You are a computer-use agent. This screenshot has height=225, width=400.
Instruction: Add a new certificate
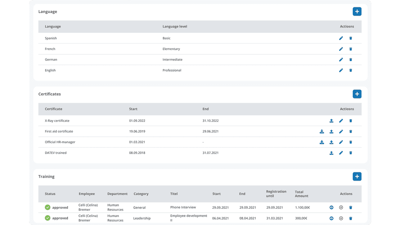[357, 94]
